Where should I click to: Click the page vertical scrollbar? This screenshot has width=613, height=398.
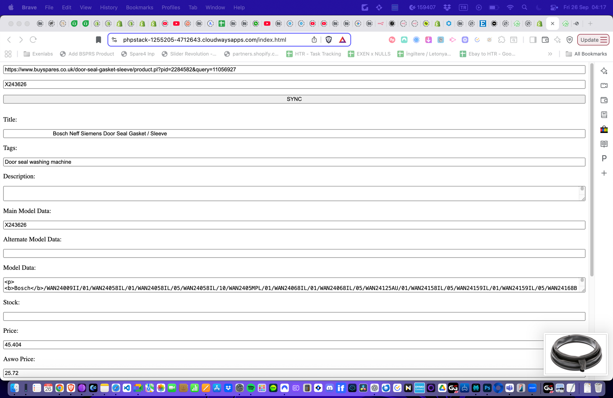tap(592, 170)
